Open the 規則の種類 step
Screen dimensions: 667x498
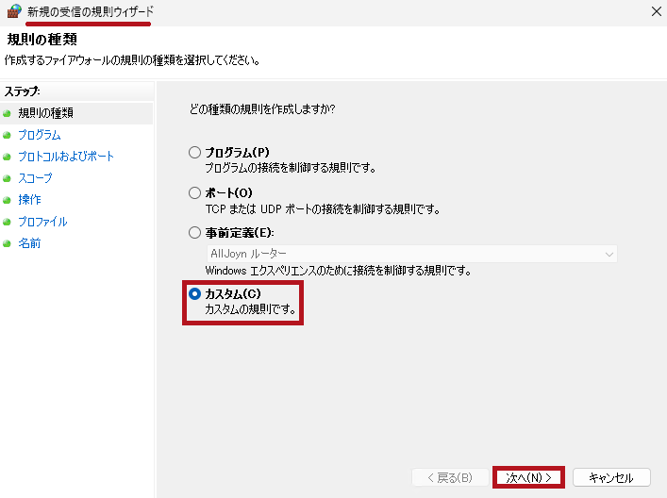point(45,113)
